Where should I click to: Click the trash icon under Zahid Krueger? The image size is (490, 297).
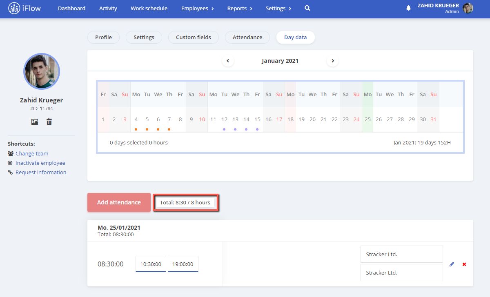[49, 122]
